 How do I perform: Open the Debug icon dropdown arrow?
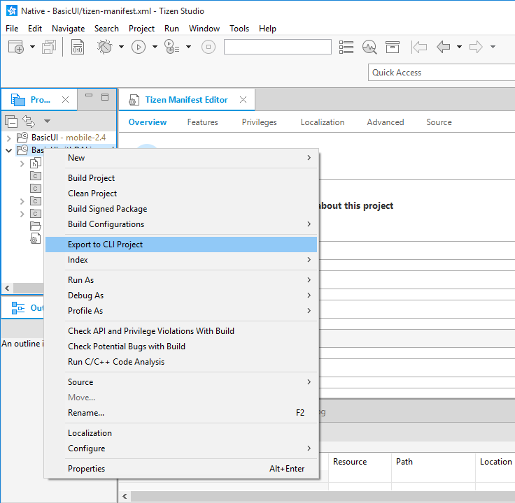120,48
